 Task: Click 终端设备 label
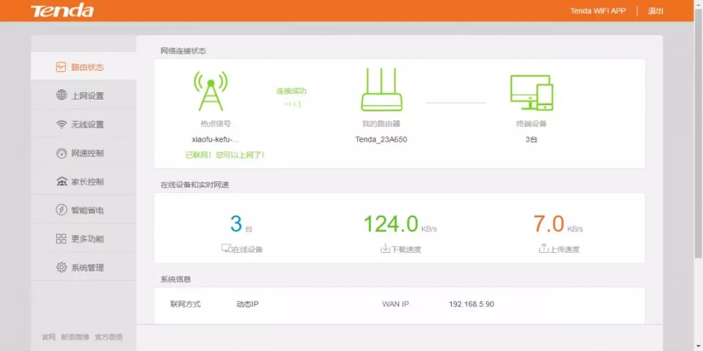[531, 123]
